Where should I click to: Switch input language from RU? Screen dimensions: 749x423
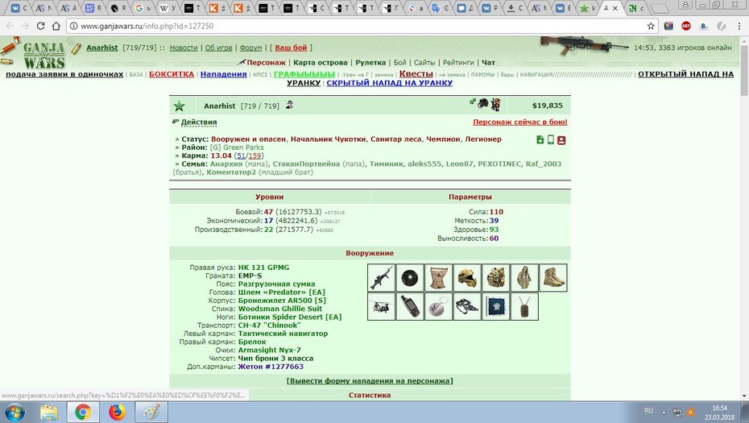(x=648, y=411)
